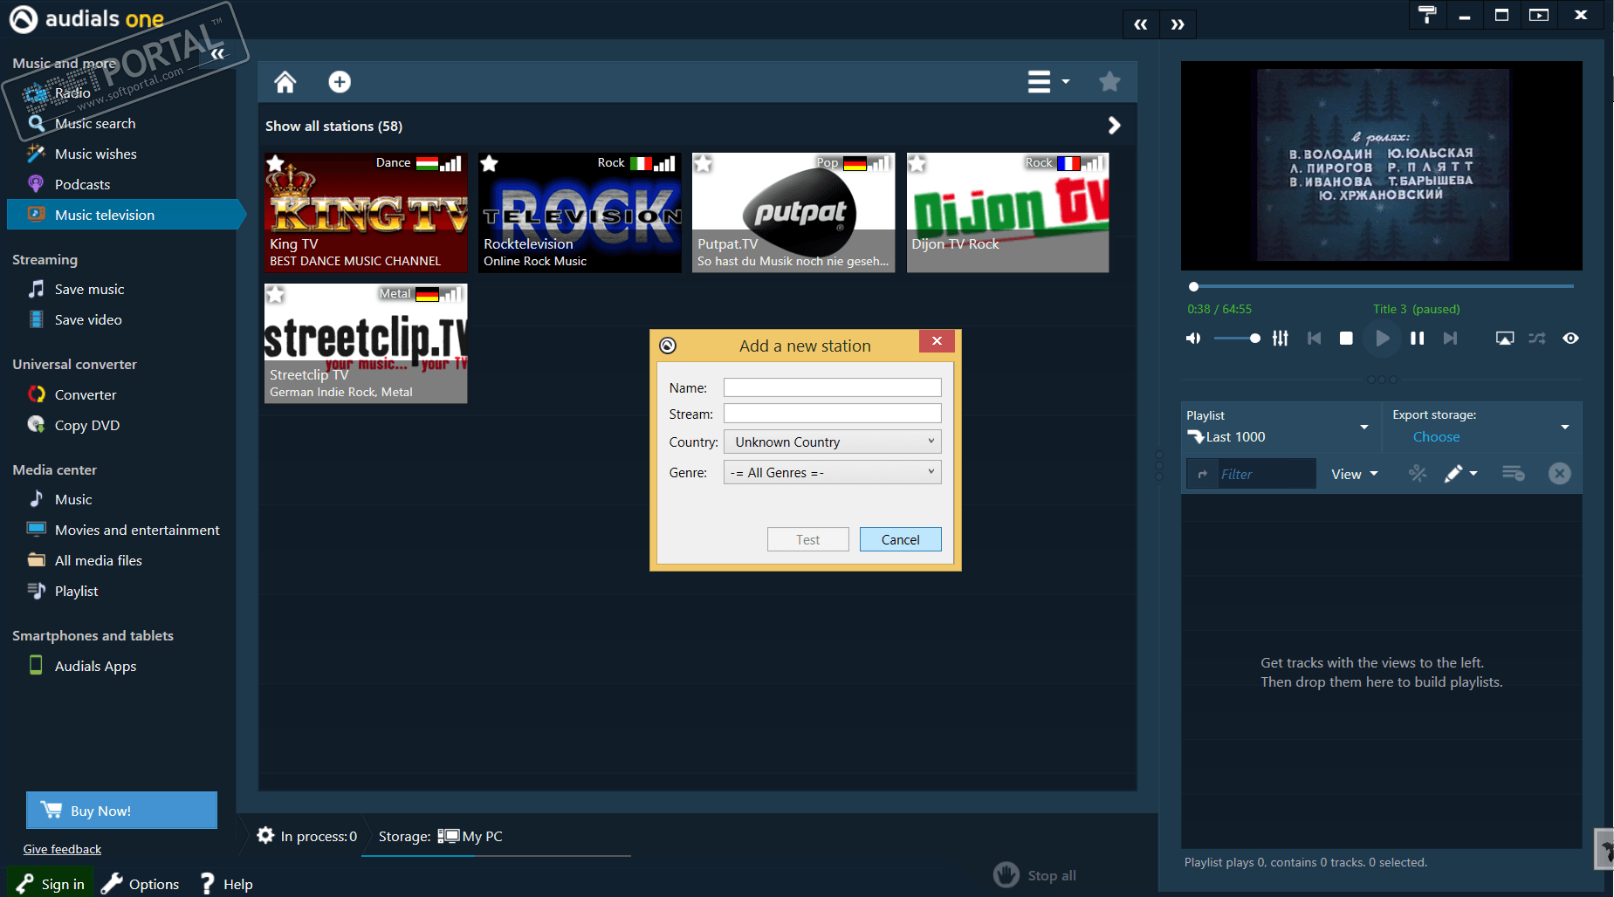Open the Putpat.TV station
The width and height of the screenshot is (1614, 897).
pos(793,213)
